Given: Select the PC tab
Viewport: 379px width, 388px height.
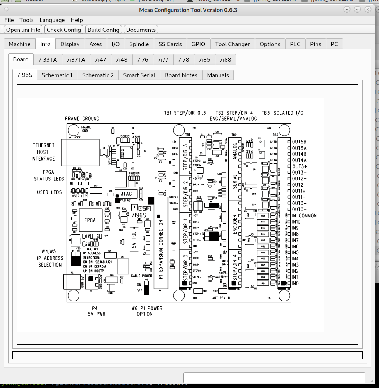Looking at the screenshot, I should pos(334,44).
